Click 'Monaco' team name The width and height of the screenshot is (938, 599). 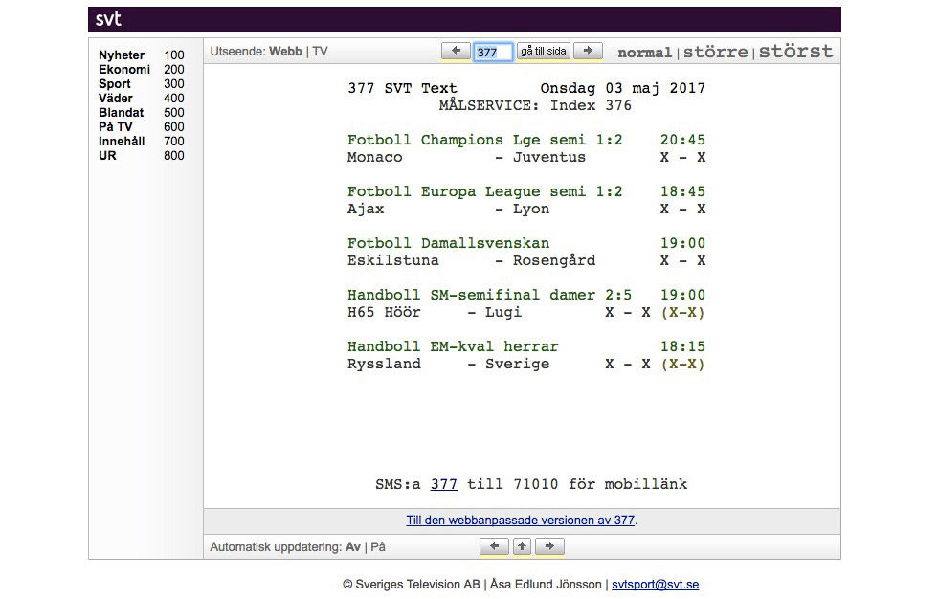click(x=375, y=157)
